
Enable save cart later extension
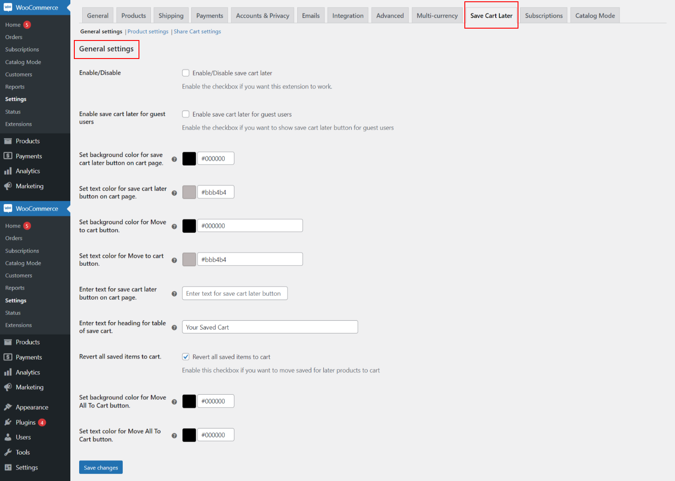pyautogui.click(x=186, y=73)
